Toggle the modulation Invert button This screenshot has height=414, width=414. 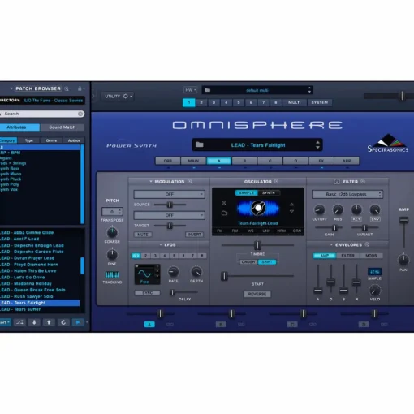(x=195, y=235)
